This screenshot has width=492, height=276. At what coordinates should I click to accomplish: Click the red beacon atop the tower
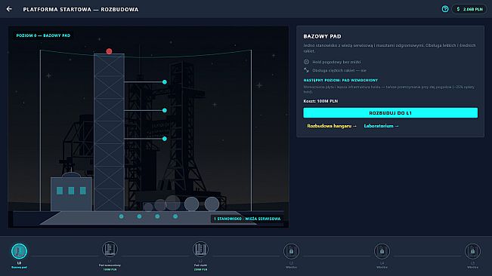(109, 51)
